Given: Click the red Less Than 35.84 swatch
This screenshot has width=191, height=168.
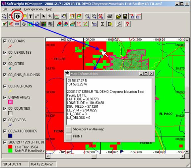Looking at the screenshot, I should tap(10, 147).
